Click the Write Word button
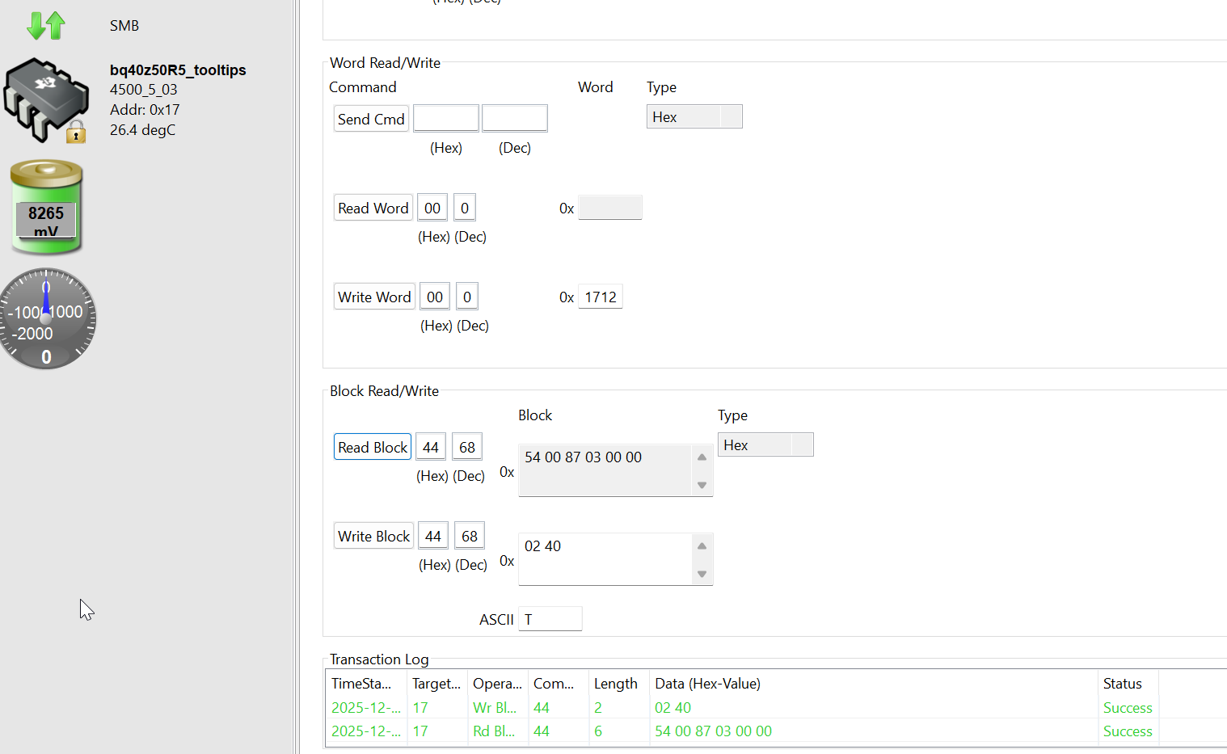This screenshot has width=1227, height=754. (x=374, y=297)
